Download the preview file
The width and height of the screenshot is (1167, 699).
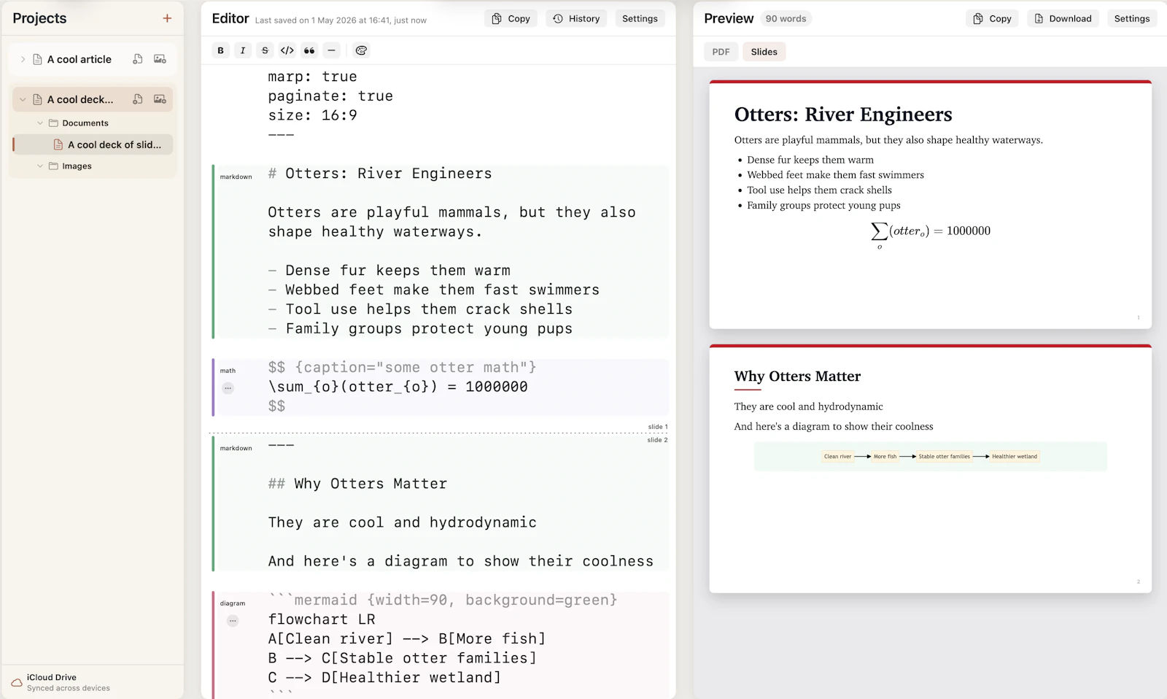(x=1063, y=19)
